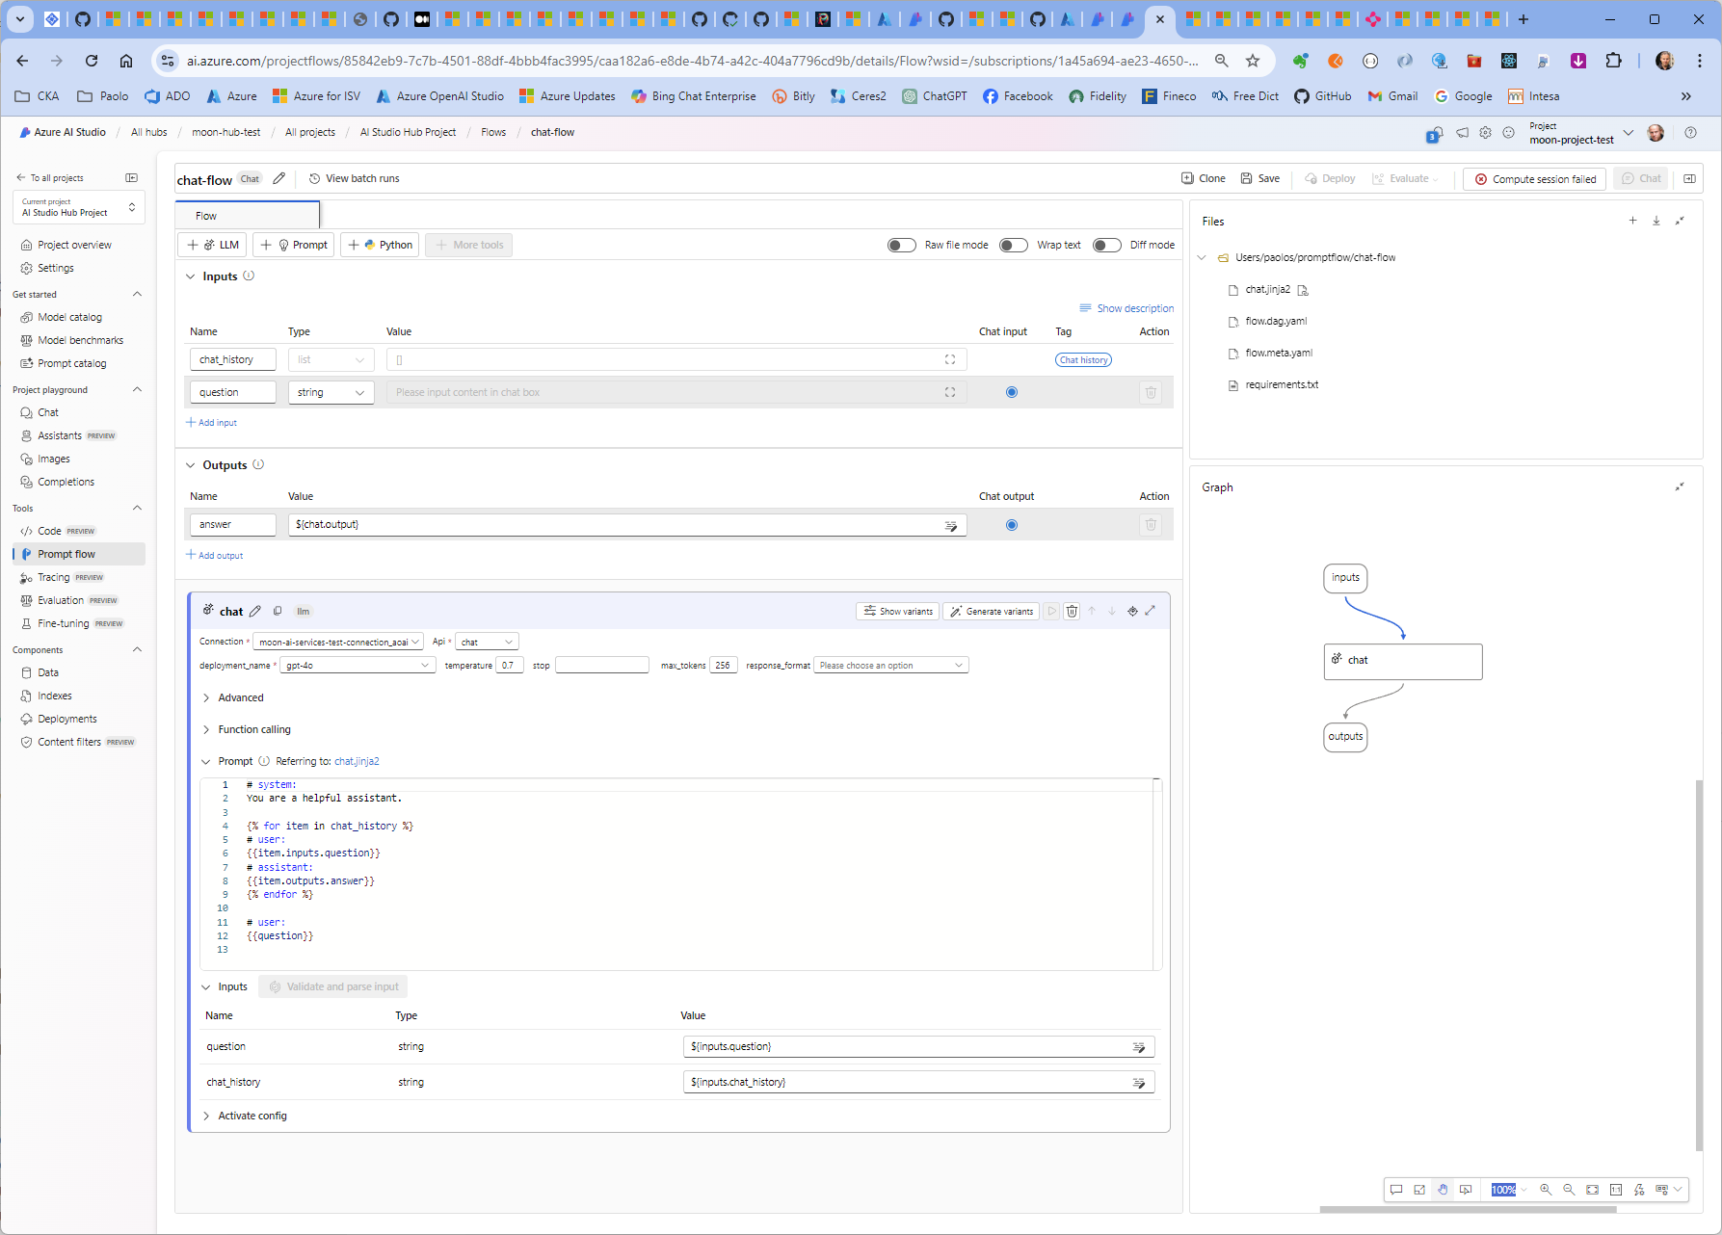Image resolution: width=1722 pixels, height=1235 pixels.
Task: Select the Flow tab
Action: coord(247,216)
